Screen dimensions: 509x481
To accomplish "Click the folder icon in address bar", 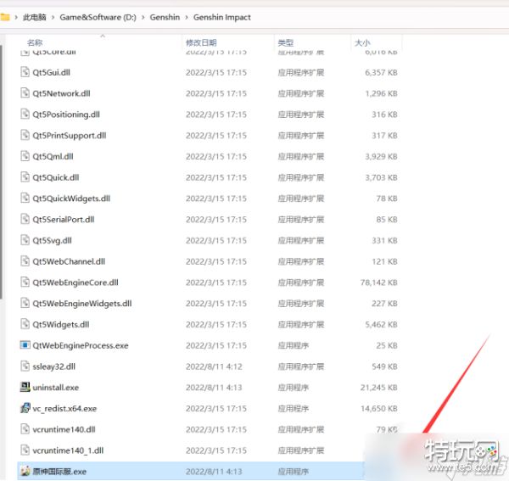I will click(5, 17).
